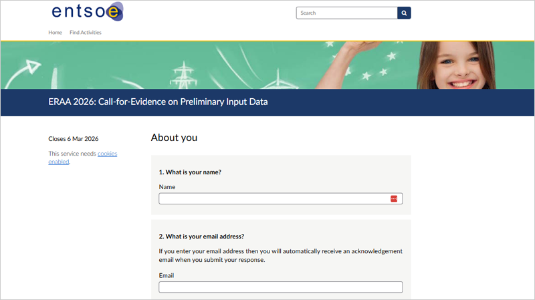Open the cookies enabled link

[x=107, y=154]
